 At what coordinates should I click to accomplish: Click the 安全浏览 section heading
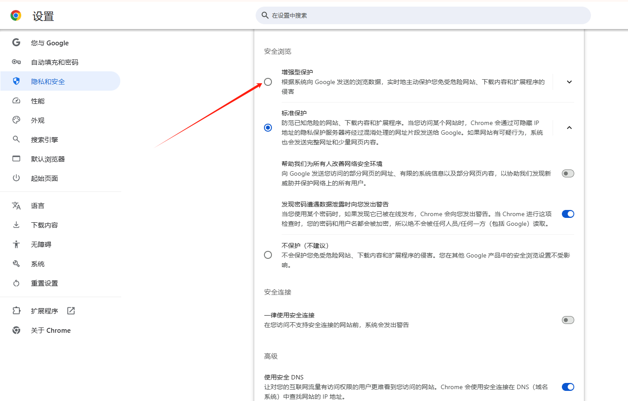point(278,52)
